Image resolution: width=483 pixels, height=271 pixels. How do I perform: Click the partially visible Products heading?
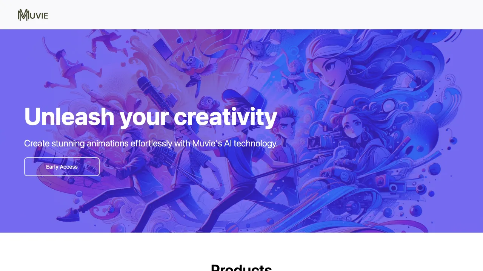coord(241,267)
